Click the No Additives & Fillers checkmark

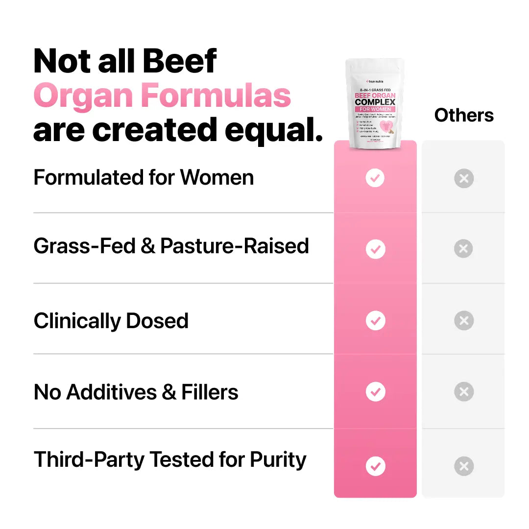click(375, 391)
